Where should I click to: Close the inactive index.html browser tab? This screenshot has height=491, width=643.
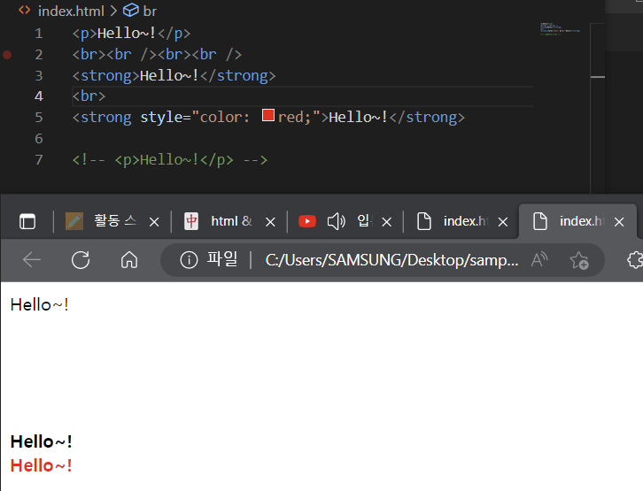(x=503, y=222)
